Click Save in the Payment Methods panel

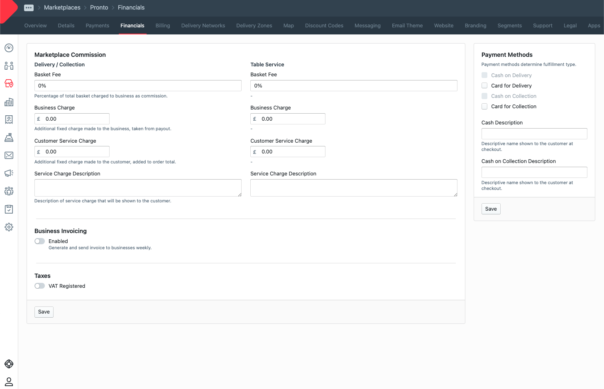491,209
